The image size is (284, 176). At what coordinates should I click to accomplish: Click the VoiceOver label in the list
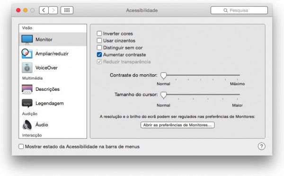pos(46,68)
